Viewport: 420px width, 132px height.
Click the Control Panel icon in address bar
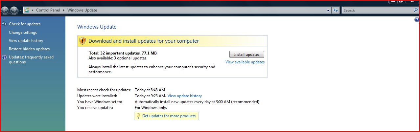27,10
